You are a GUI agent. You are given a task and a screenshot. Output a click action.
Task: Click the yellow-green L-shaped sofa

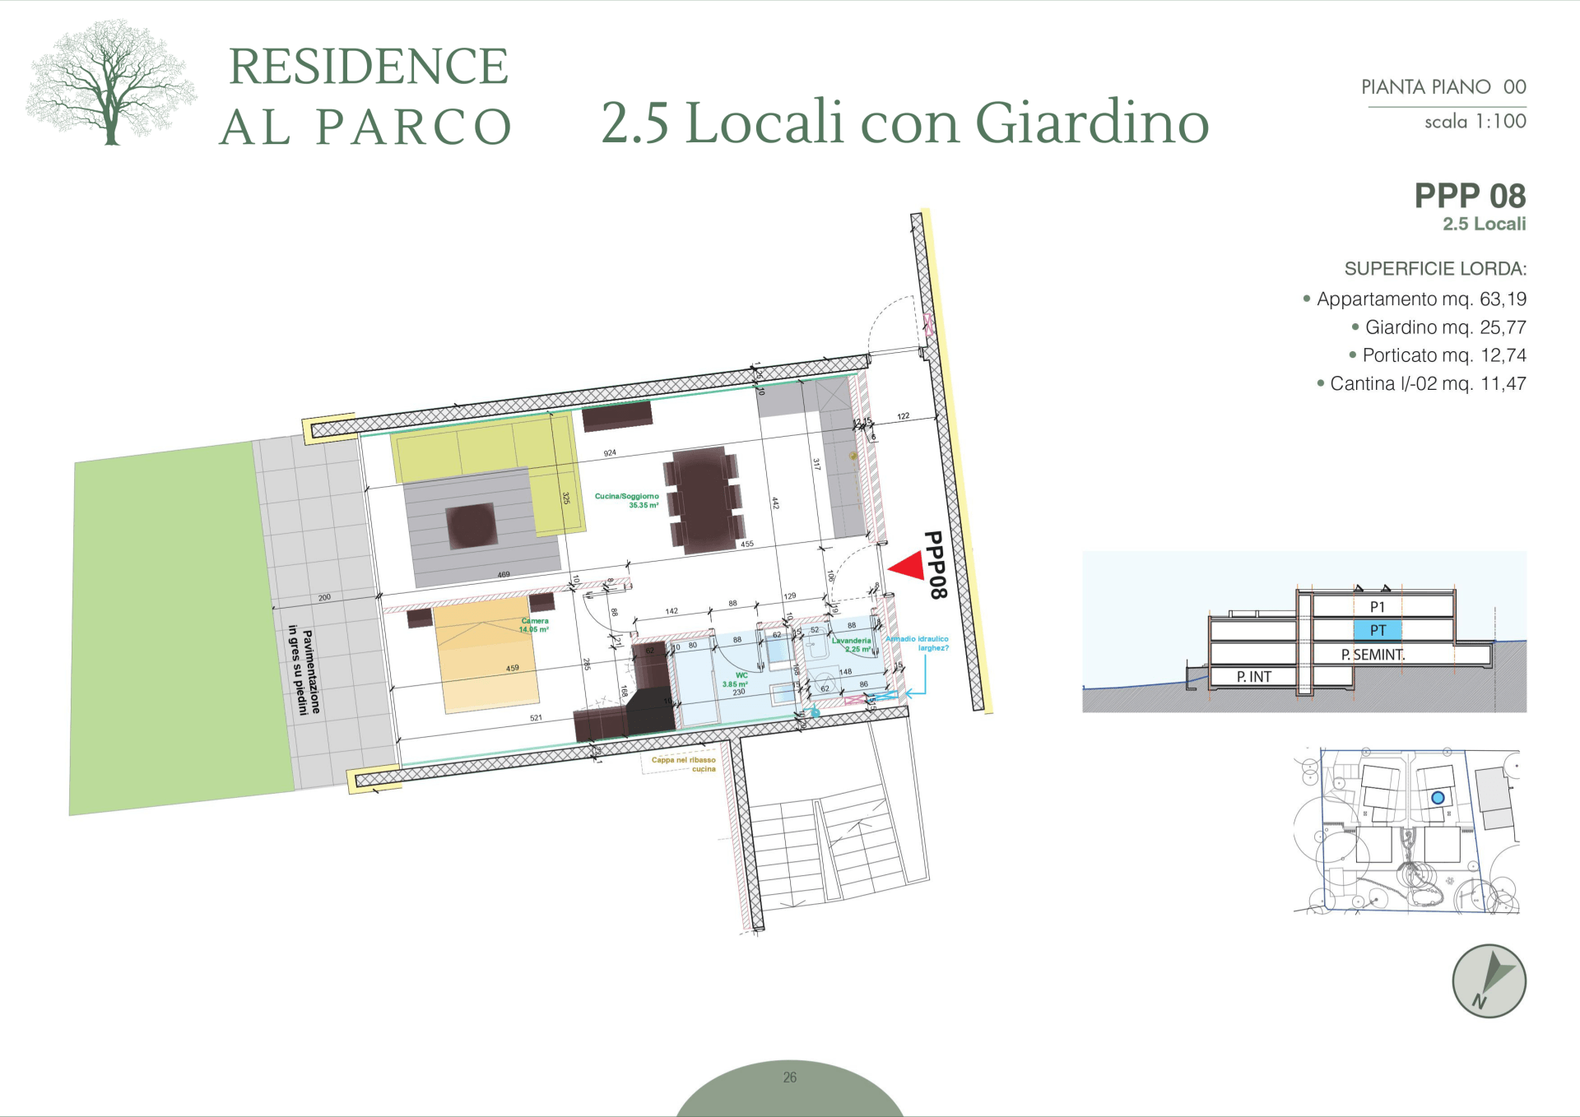(x=486, y=448)
